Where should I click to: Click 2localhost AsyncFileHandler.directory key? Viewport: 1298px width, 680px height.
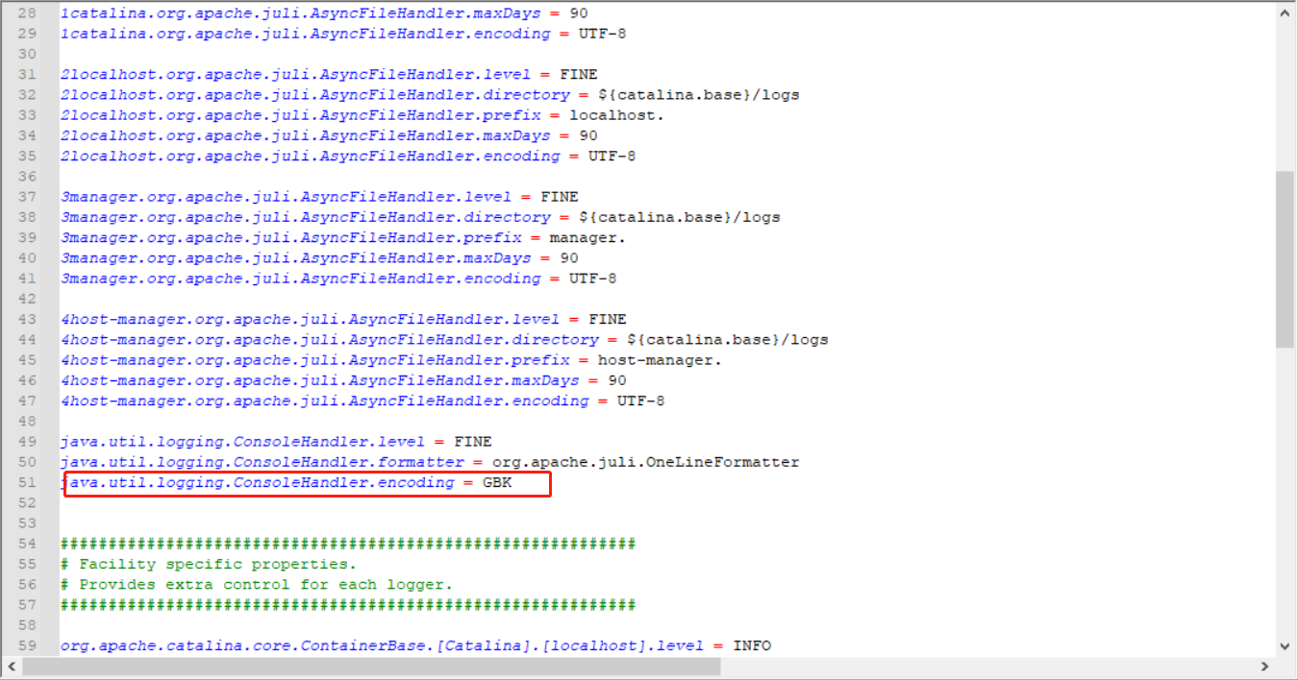pyautogui.click(x=314, y=95)
